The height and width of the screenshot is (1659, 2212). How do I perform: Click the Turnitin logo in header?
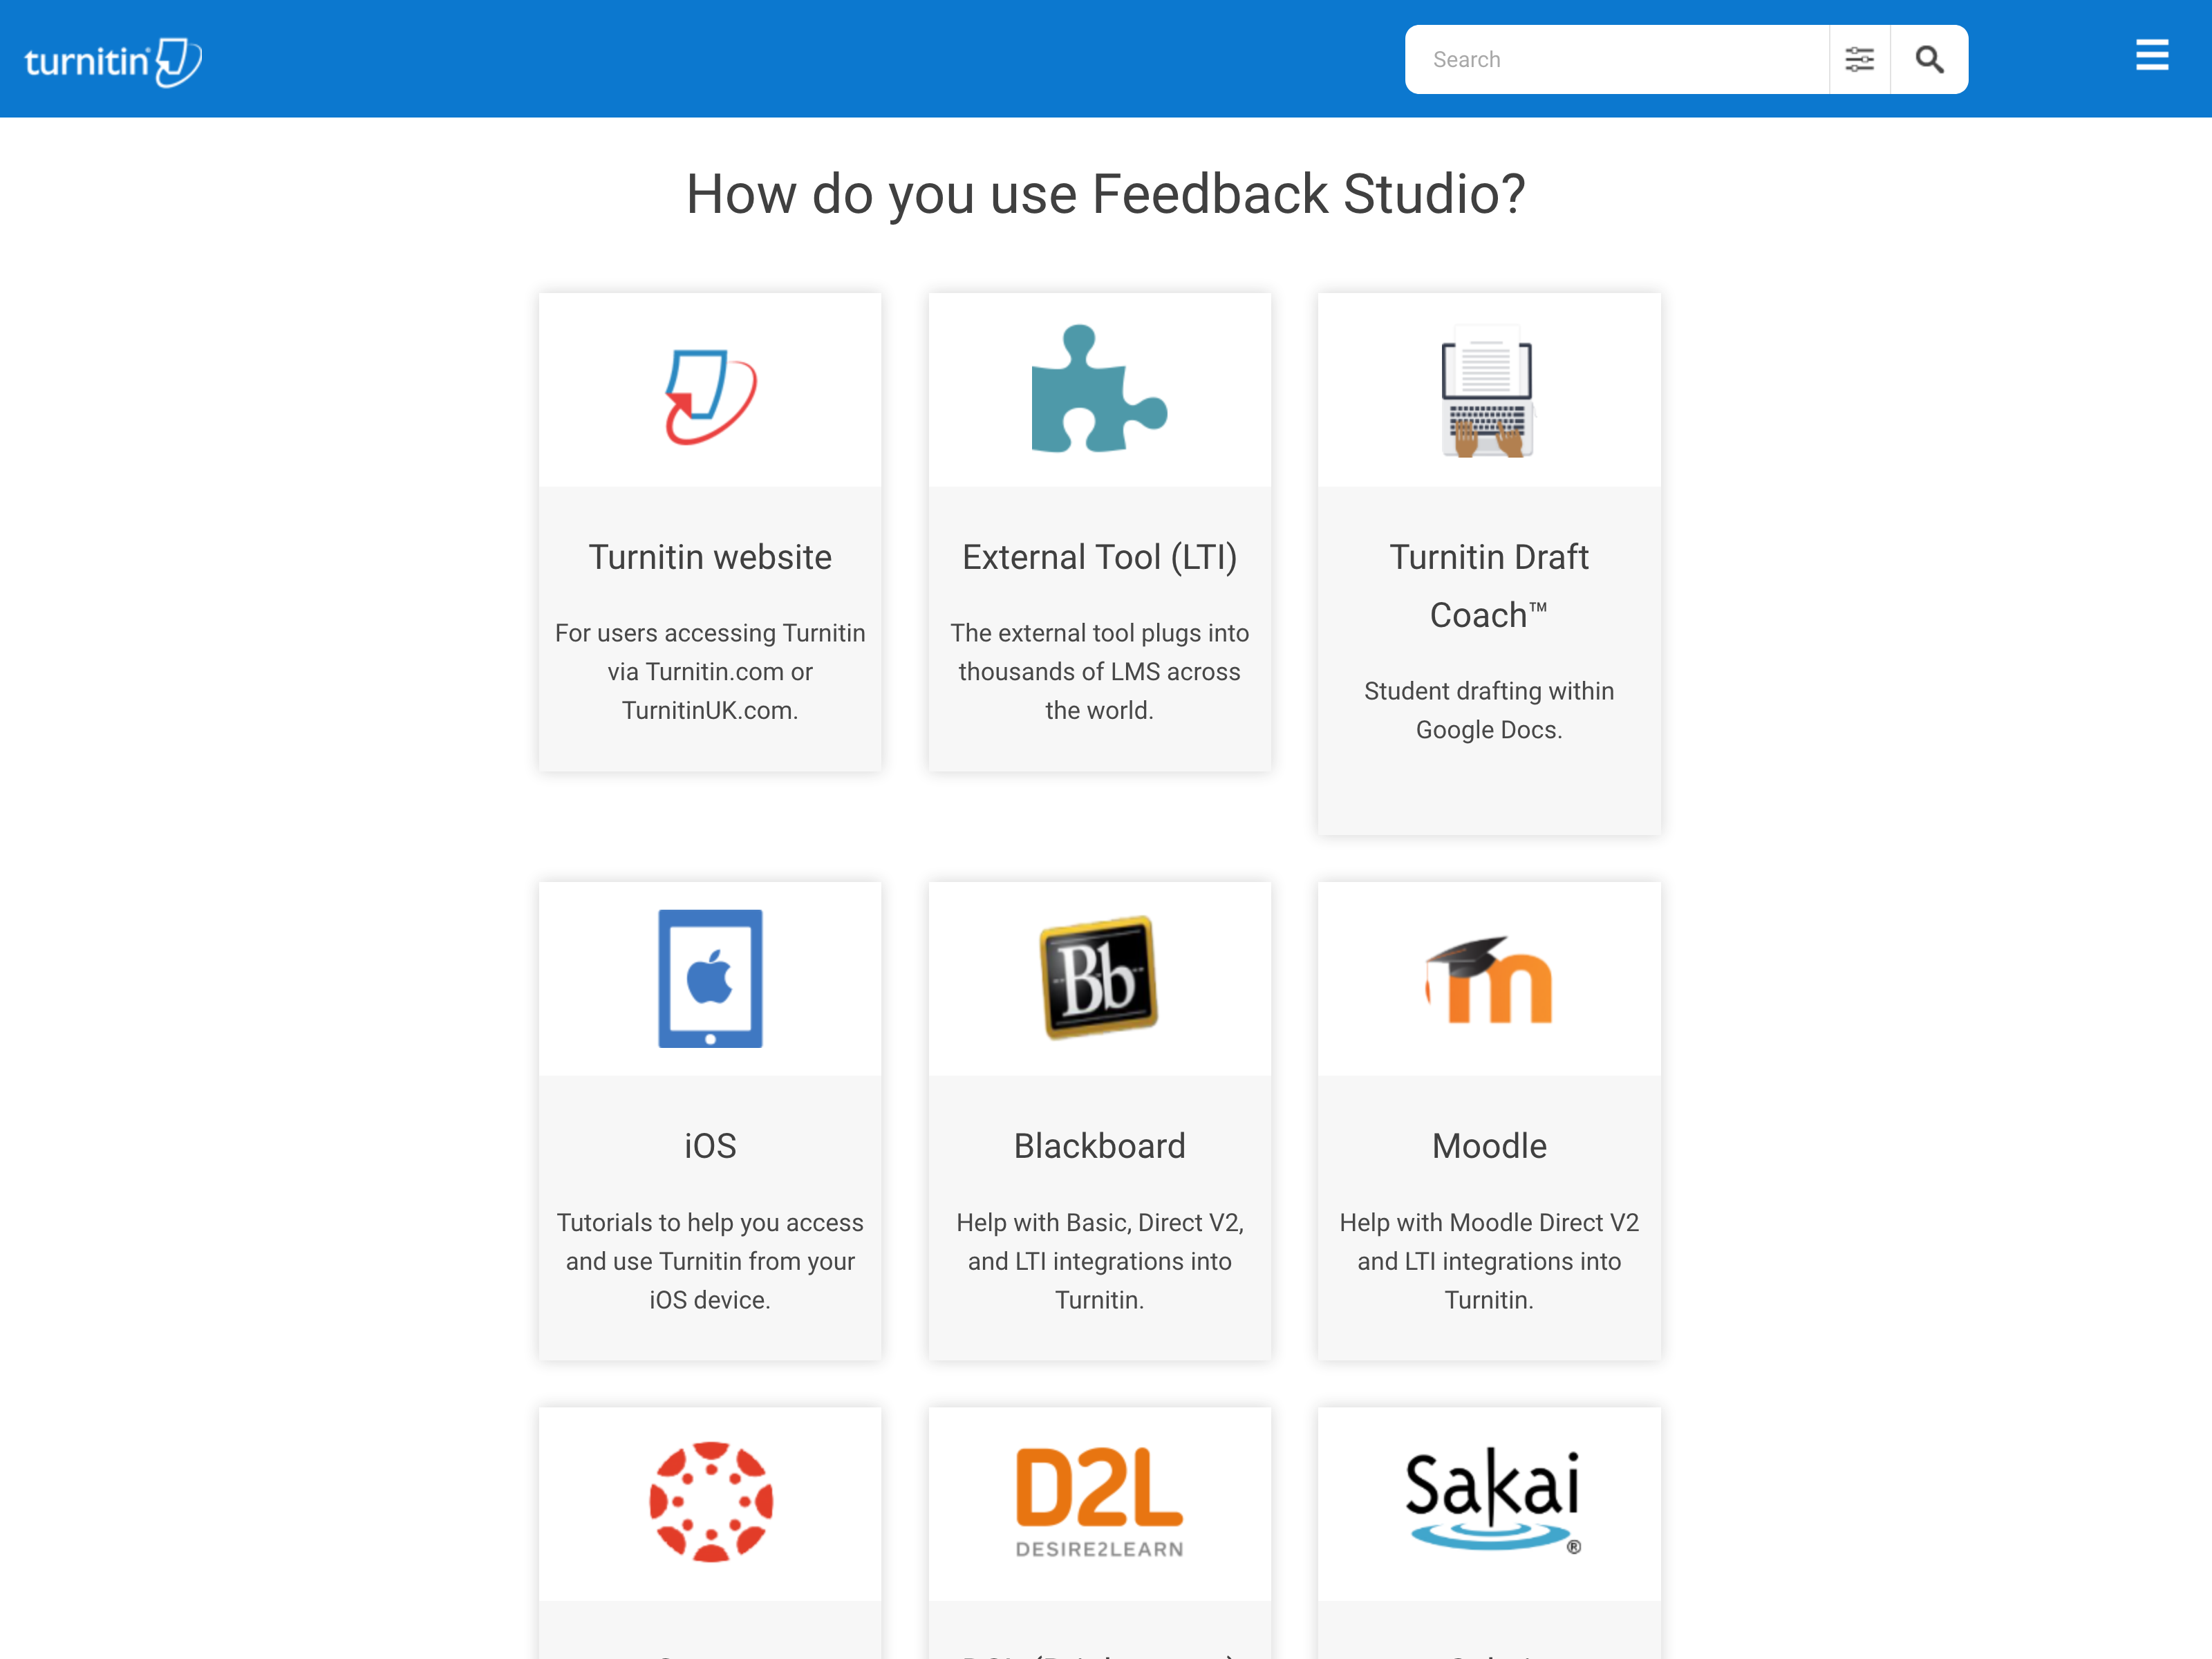click(112, 62)
